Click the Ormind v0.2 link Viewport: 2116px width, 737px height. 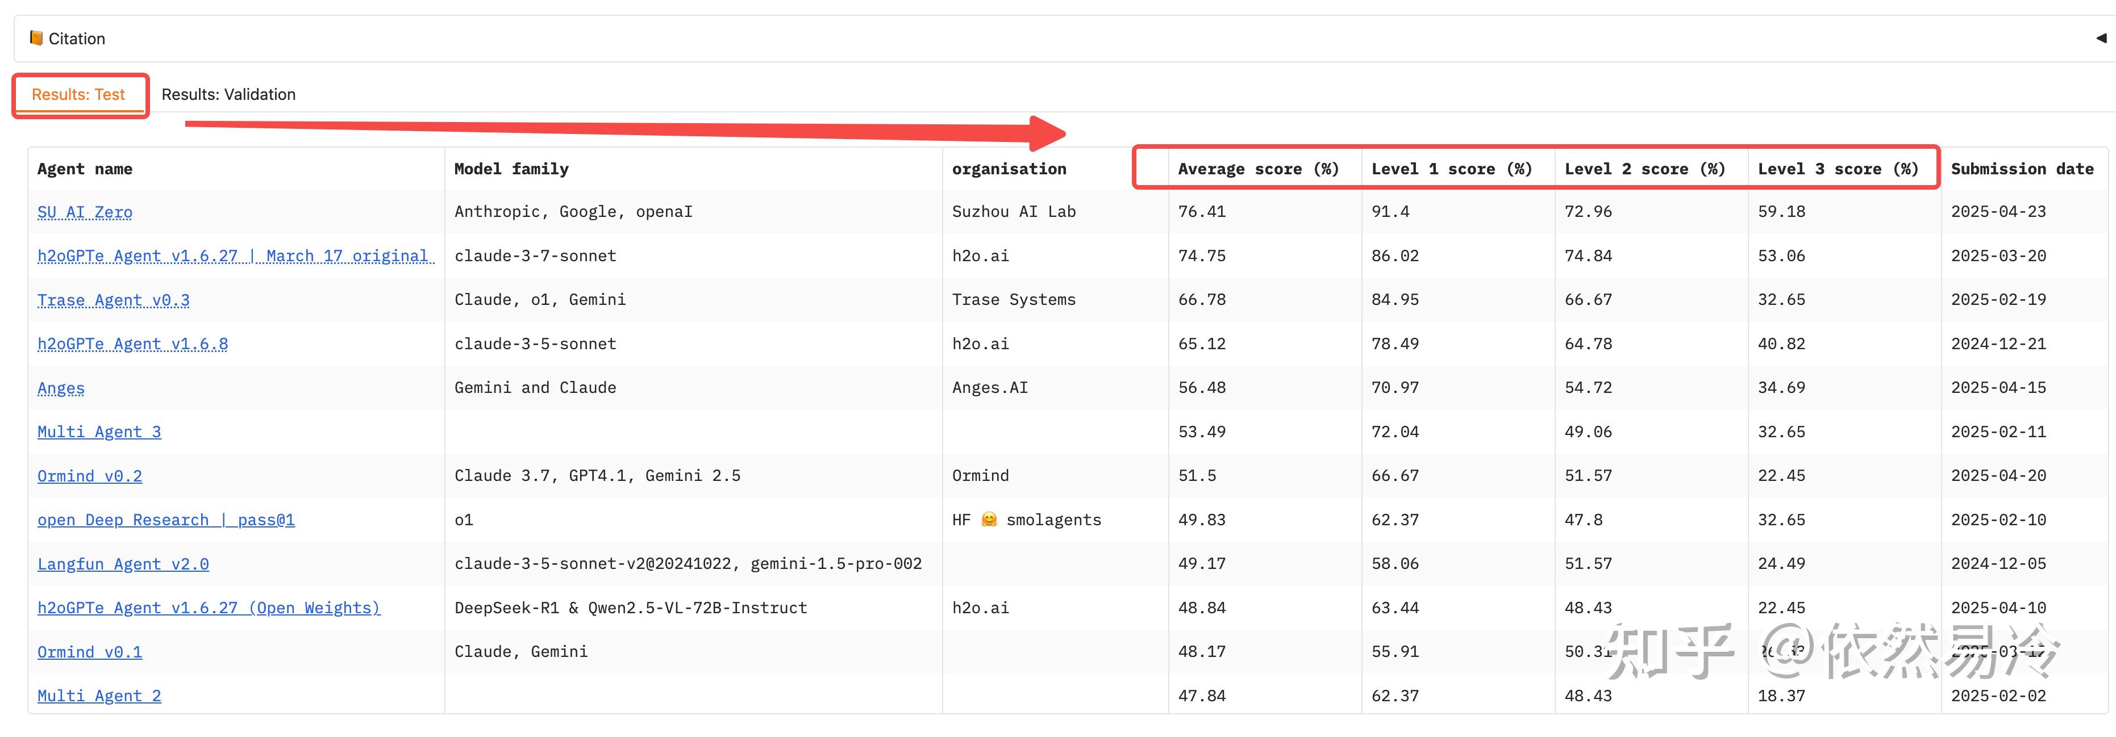(90, 476)
